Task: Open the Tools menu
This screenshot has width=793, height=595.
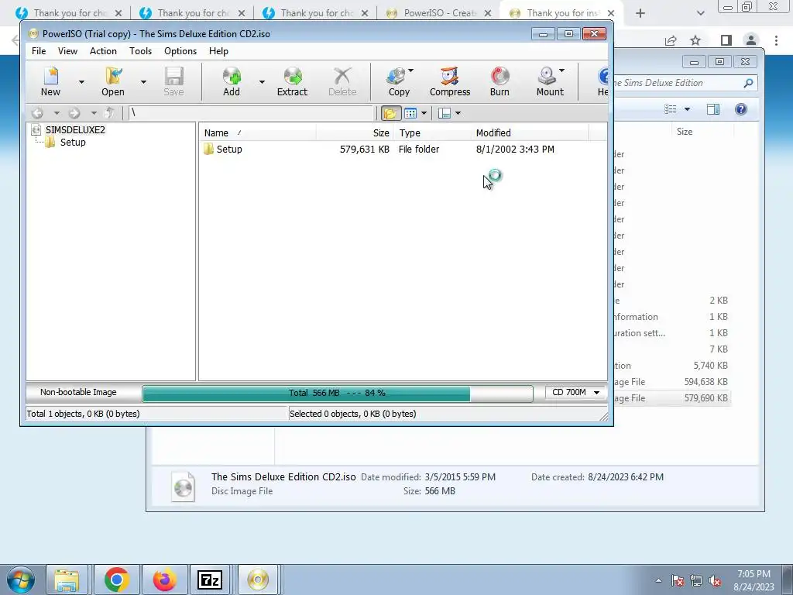Action: [x=140, y=51]
